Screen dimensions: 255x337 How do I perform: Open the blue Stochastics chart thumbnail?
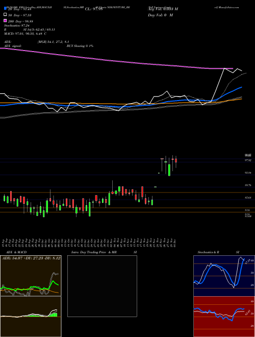click(x=224, y=276)
